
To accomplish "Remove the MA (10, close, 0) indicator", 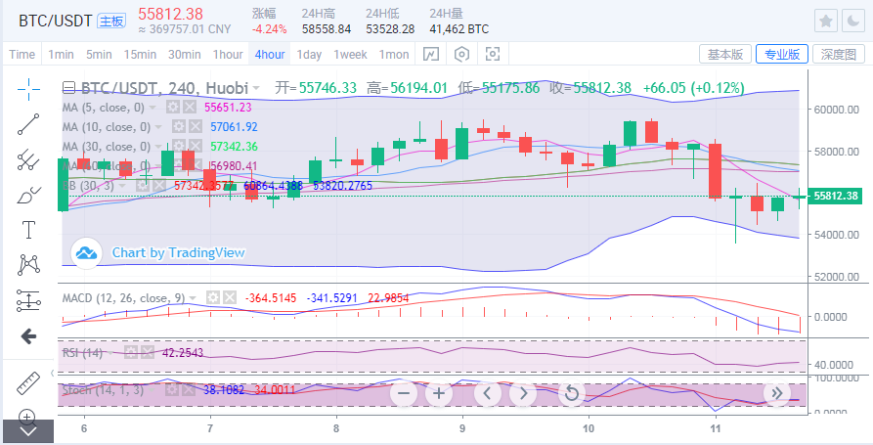I will [195, 127].
